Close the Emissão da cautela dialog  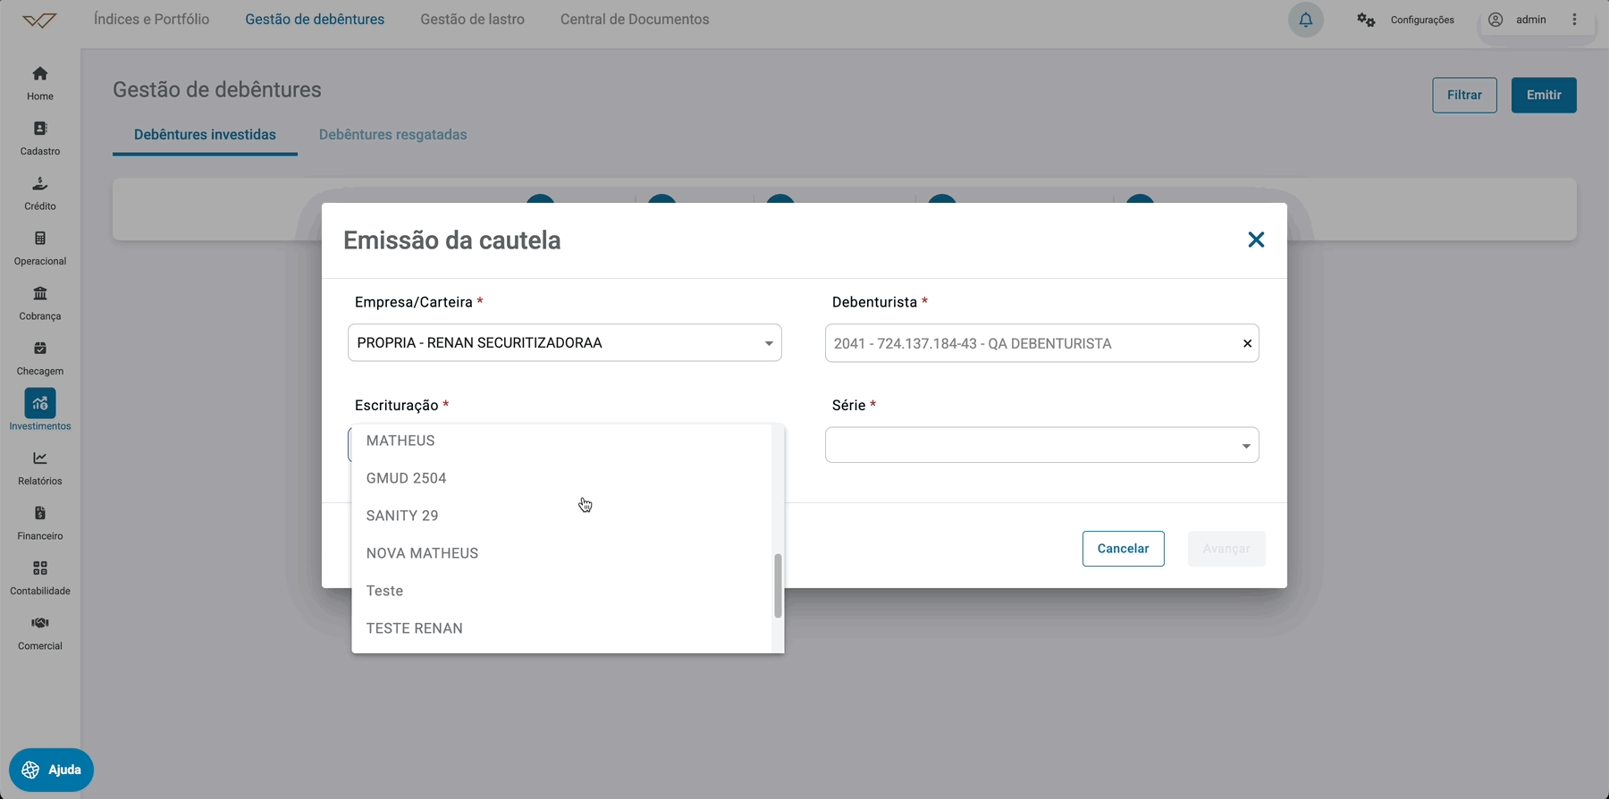point(1256,240)
